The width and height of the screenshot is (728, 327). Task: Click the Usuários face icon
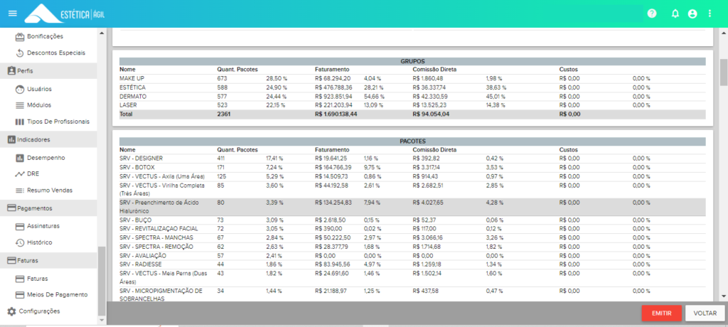click(x=19, y=89)
